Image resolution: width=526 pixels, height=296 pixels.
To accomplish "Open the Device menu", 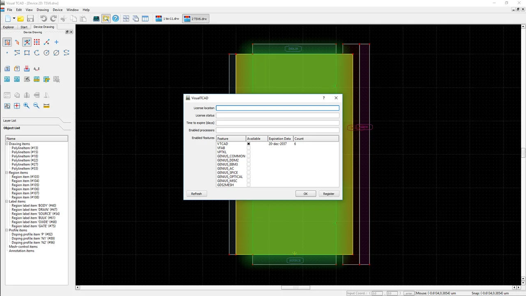I will pos(58,10).
